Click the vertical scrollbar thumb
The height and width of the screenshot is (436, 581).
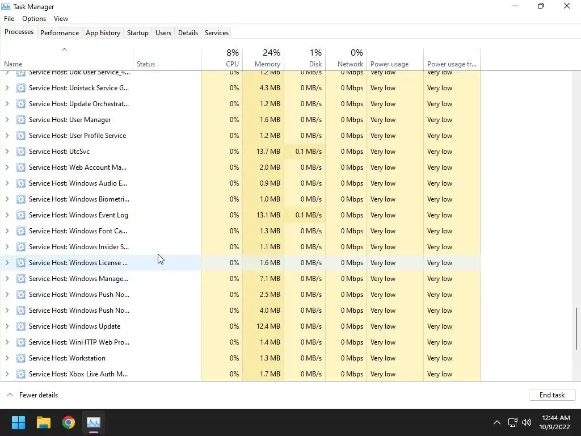576,329
